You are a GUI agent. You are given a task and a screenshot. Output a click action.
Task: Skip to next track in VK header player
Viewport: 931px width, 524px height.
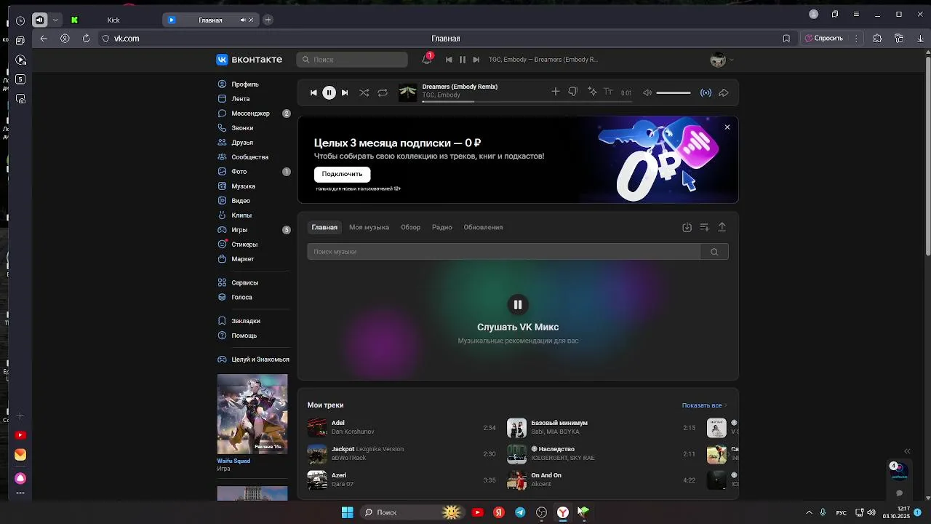click(x=476, y=60)
